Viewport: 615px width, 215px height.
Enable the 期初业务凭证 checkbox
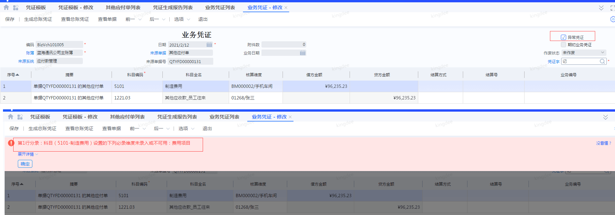(564, 45)
